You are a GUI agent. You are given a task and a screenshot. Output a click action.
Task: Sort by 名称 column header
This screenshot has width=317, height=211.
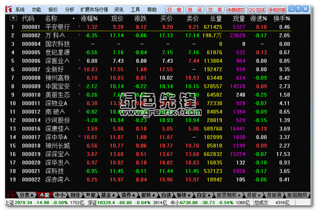(51, 18)
